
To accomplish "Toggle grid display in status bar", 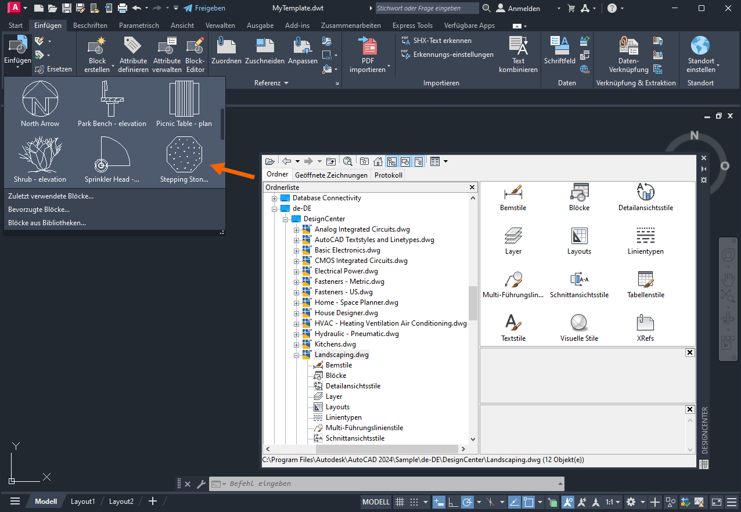I will tap(400, 502).
